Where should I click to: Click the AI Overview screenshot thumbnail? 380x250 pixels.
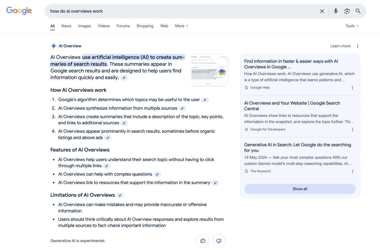point(210,70)
